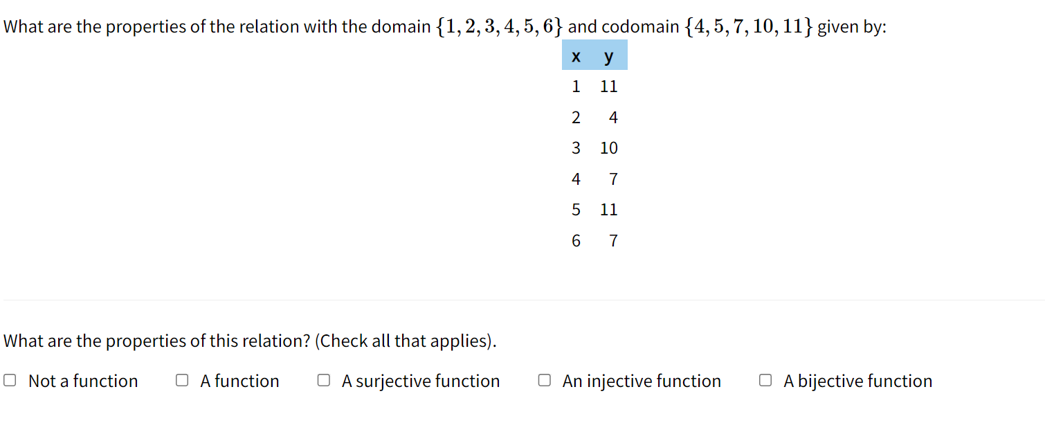Check the A function checkbox
The height and width of the screenshot is (423, 1045).
pyautogui.click(x=182, y=379)
